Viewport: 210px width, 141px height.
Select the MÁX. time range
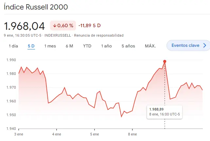coord(150,46)
